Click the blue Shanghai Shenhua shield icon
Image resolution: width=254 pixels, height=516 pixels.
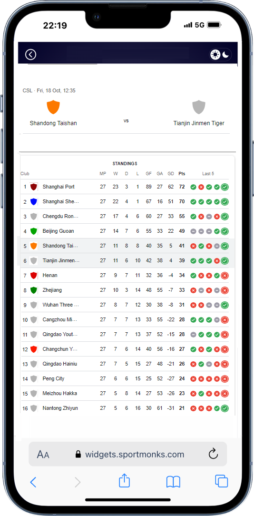33,202
